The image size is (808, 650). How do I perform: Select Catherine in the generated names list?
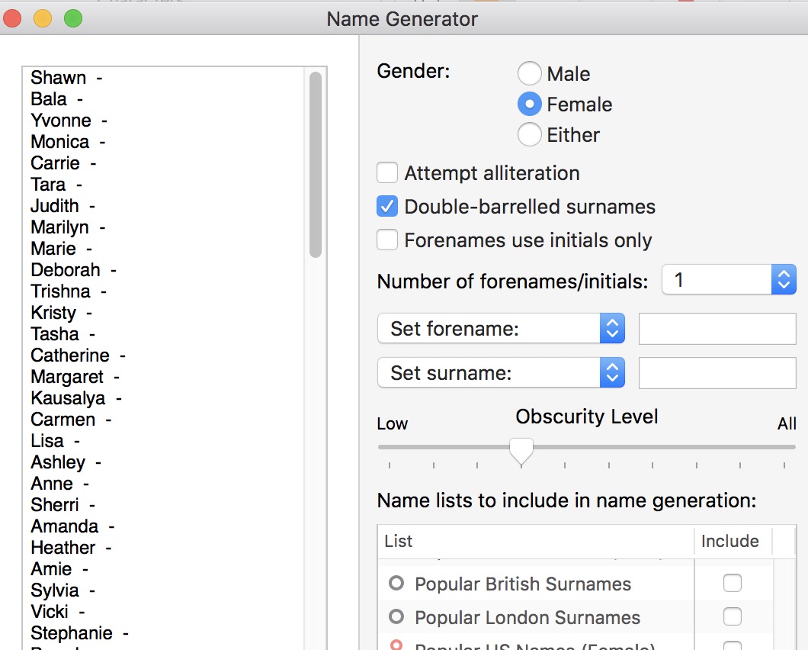coord(70,356)
